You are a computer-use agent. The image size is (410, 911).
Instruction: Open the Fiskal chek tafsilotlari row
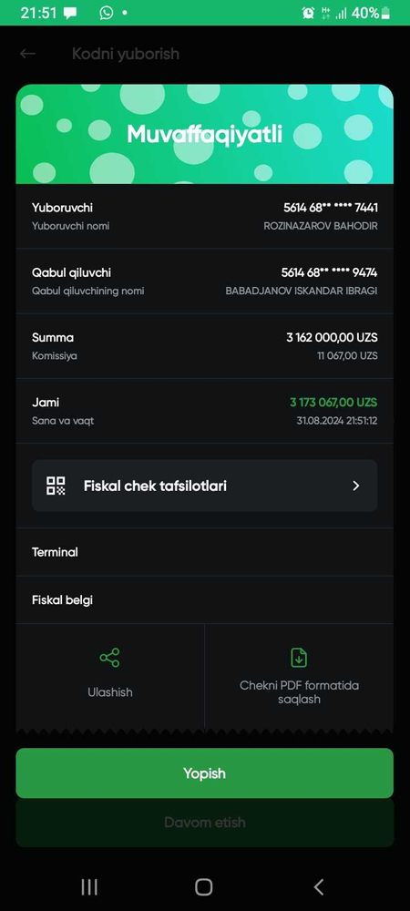pos(204,486)
